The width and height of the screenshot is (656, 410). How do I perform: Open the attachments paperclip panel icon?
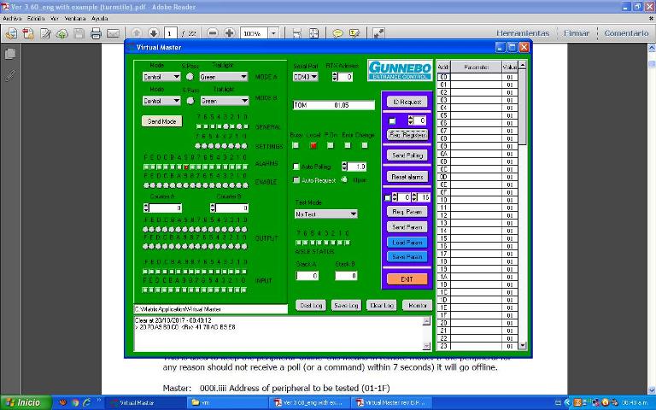(x=10, y=75)
